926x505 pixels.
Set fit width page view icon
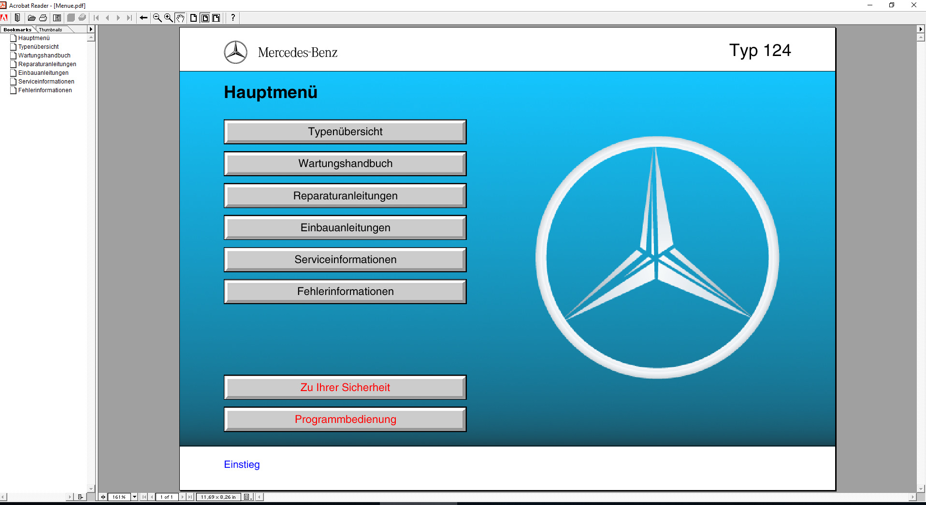click(216, 18)
